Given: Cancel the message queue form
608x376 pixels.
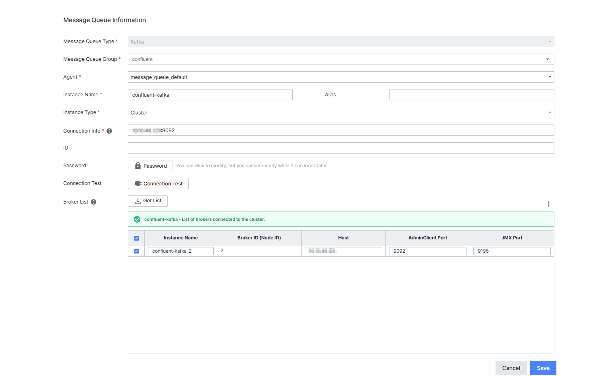Looking at the screenshot, I should (x=511, y=368).
